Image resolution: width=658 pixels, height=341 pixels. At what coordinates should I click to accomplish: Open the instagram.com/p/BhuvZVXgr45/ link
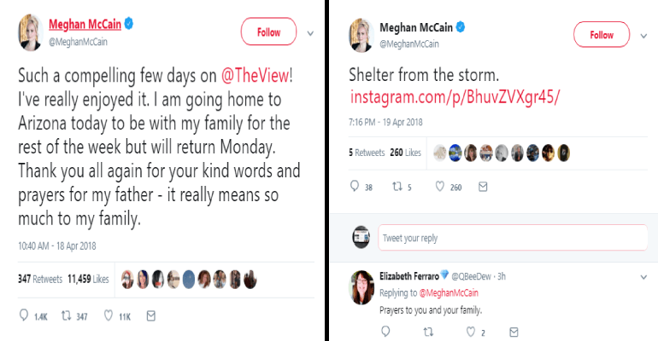pyautogui.click(x=455, y=95)
